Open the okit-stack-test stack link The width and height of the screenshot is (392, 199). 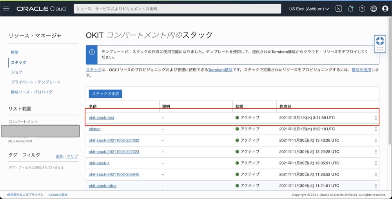point(101,118)
